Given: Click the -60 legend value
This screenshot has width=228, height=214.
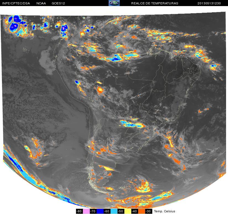Looking at the screenshot, I should [x=107, y=211].
